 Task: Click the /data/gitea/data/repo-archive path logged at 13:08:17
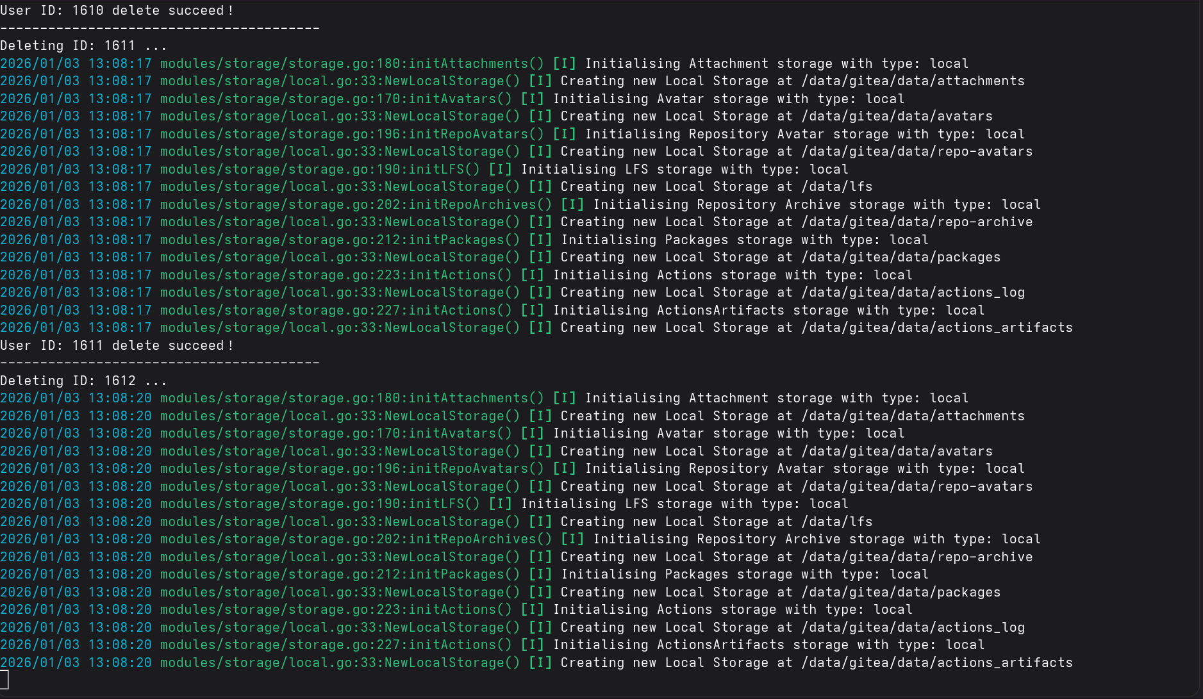[x=917, y=222]
